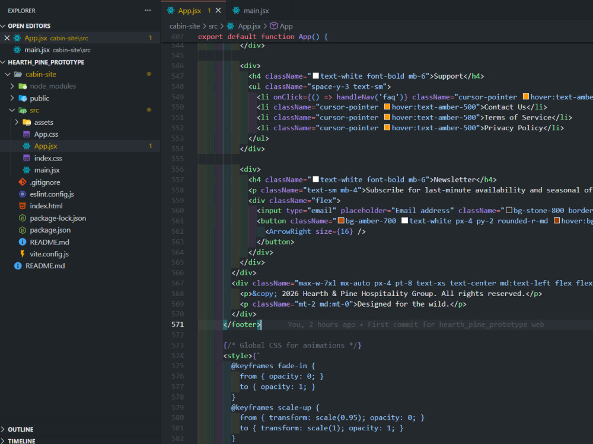Click the bg-stone-800 swatch on line 560

click(x=509, y=210)
